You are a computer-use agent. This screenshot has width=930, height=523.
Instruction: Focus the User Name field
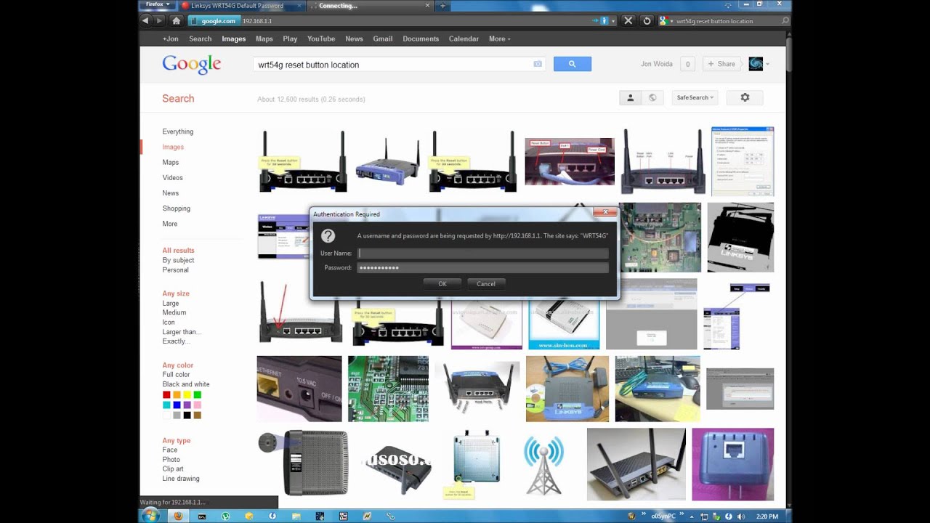click(482, 254)
